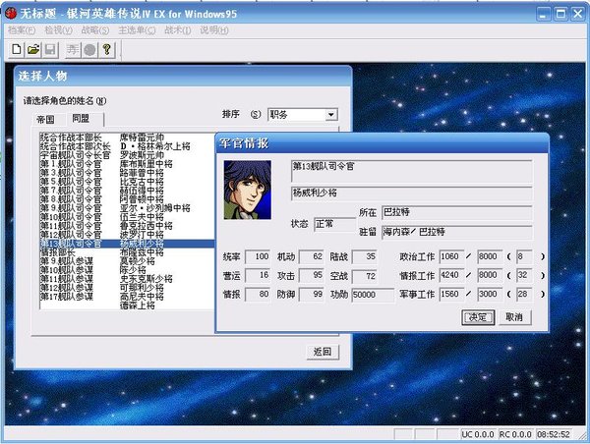Click the 情报 value 80 field
The height and width of the screenshot is (444, 590).
point(258,295)
